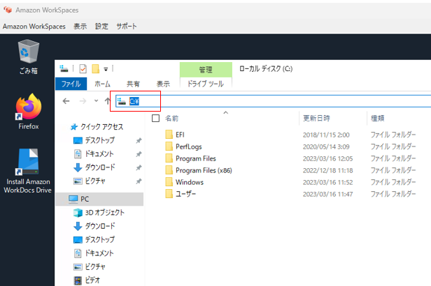Select the ユーザー folder icon
This screenshot has width=431, height=286.
tap(169, 194)
